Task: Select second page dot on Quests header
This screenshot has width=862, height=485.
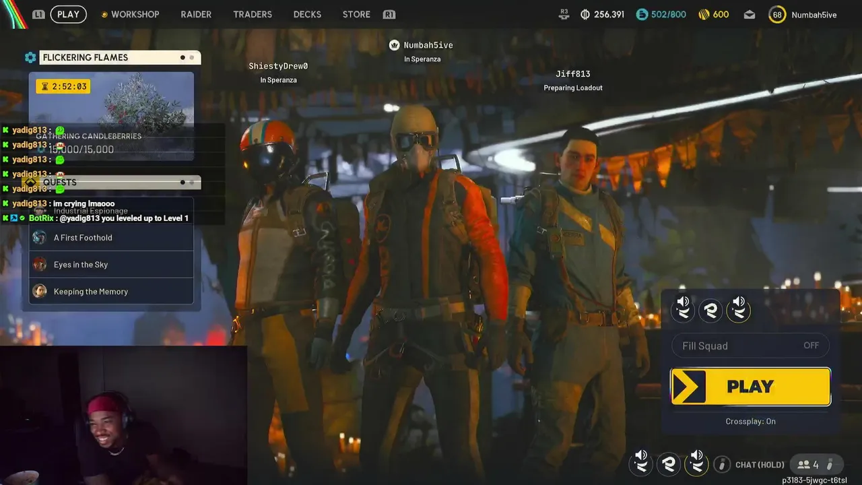Action: (191, 183)
